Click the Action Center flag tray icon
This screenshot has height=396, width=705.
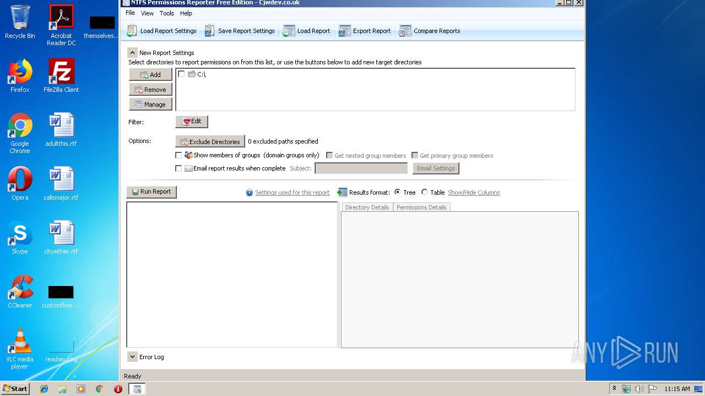[652, 389]
